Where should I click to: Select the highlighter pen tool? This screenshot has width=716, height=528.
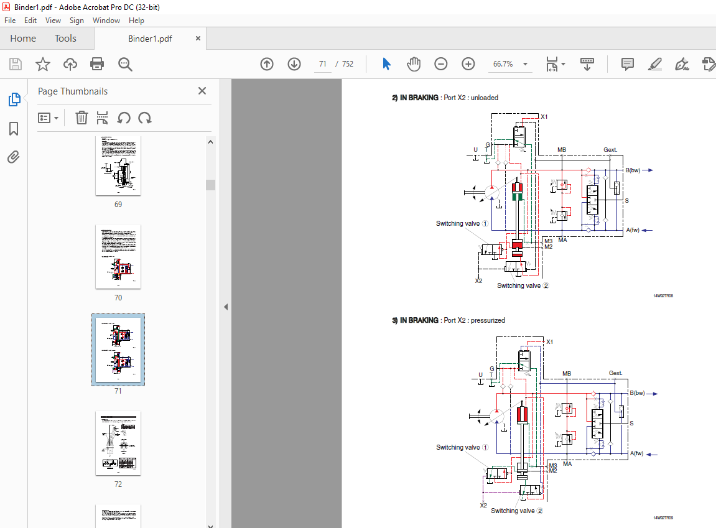click(x=655, y=64)
